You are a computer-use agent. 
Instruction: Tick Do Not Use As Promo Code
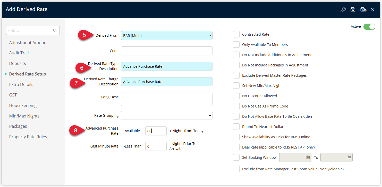tap(236, 106)
